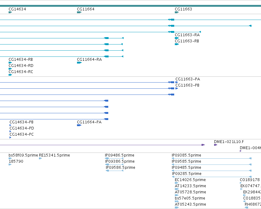Image resolution: width=261 pixels, height=209 pixels.
Task: Click the small CO189178 EST glyph
Action: pyautogui.click(x=241, y=183)
